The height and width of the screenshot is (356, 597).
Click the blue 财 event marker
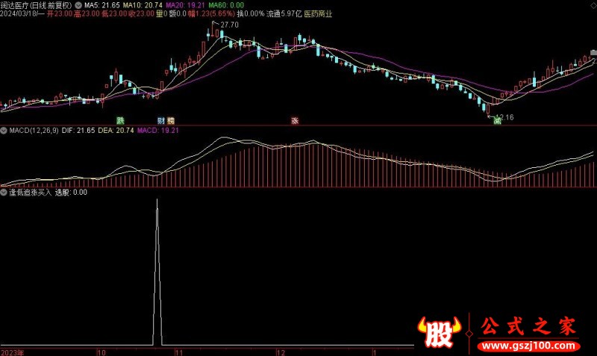[x=160, y=120]
